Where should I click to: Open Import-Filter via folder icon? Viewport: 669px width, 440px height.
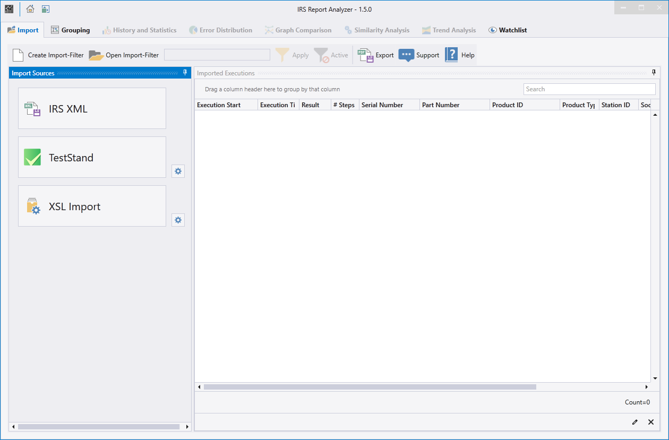point(96,55)
